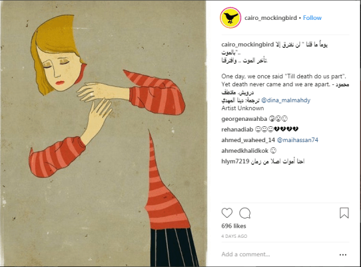Click the 4 DAYS AGO timestamp
The image size is (361, 267).
[234, 236]
